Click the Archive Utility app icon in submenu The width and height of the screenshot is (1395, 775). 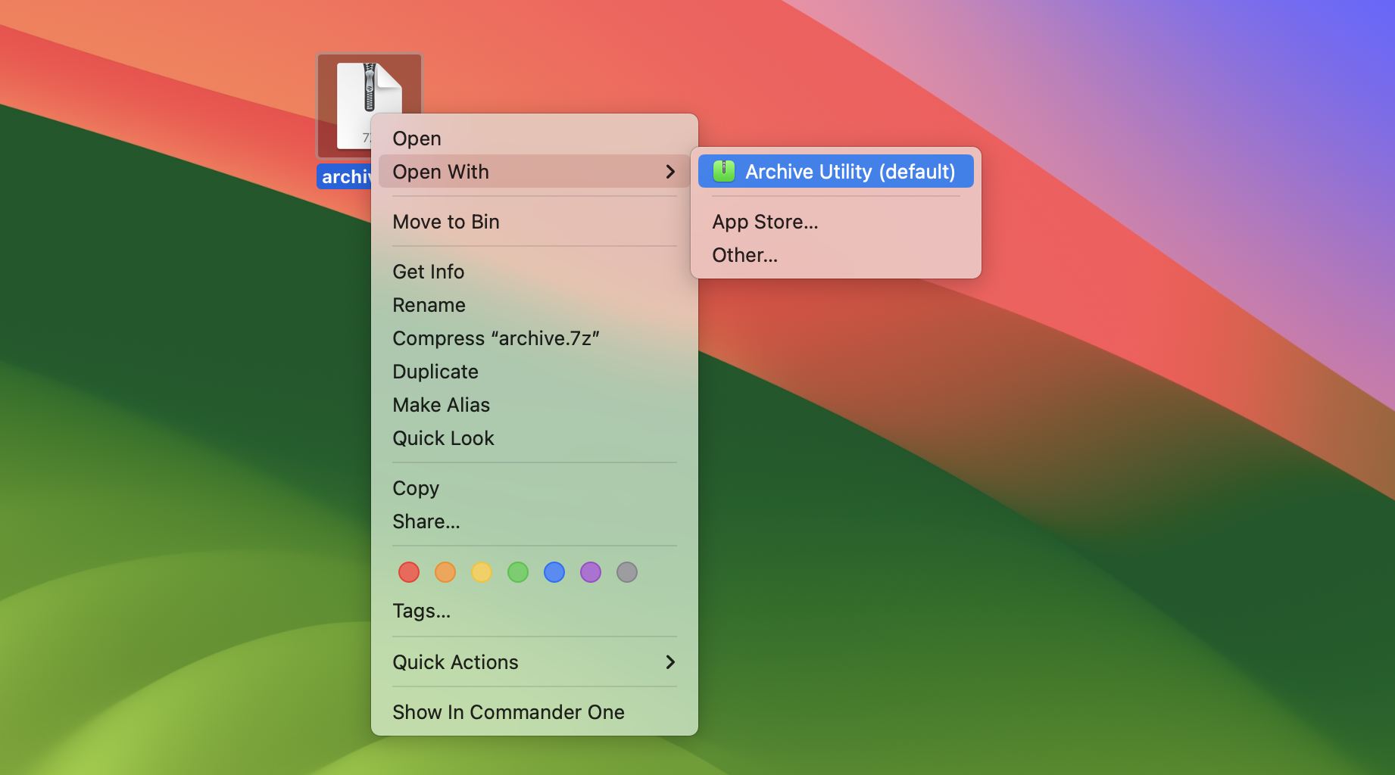[x=724, y=171]
